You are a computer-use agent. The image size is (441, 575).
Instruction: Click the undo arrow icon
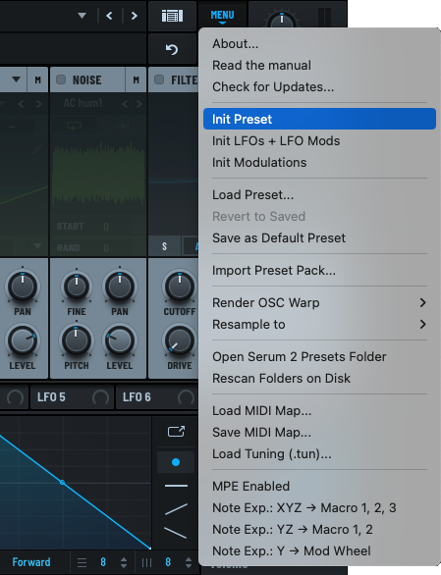(x=172, y=49)
